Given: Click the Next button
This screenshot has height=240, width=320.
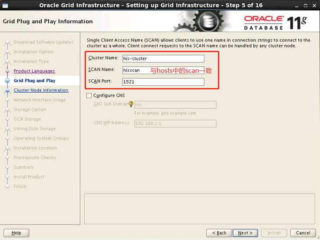Looking at the screenshot, I should [x=245, y=233].
